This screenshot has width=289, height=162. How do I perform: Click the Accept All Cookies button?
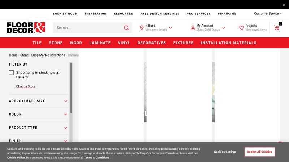[259, 152]
